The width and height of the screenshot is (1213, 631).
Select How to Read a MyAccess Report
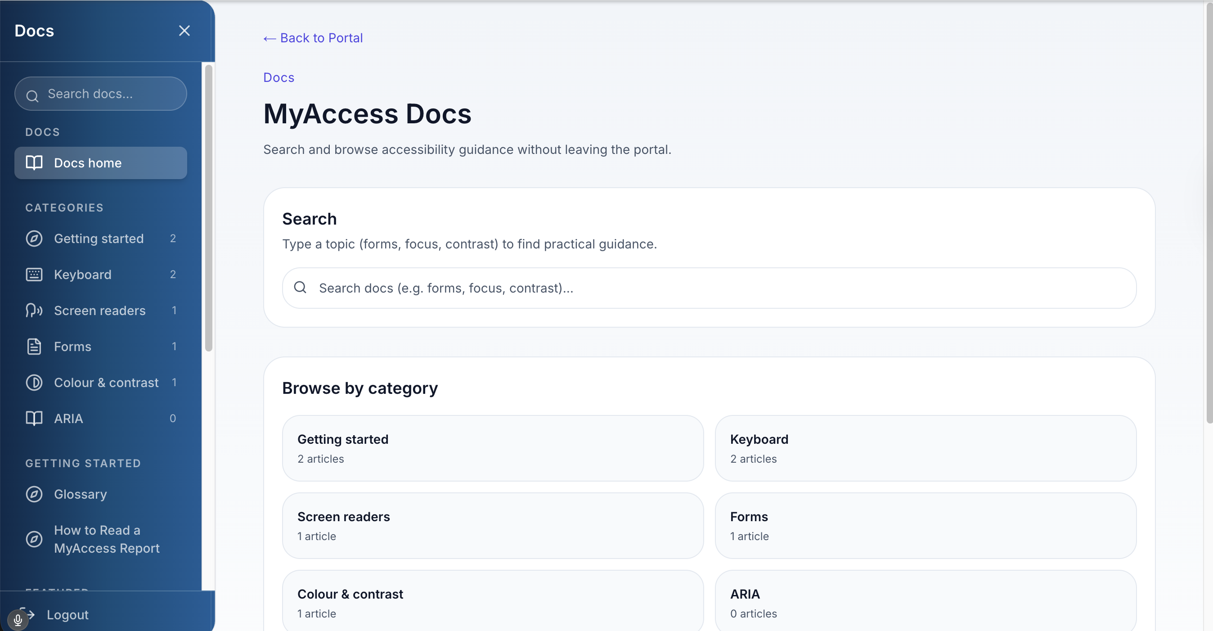pos(106,539)
